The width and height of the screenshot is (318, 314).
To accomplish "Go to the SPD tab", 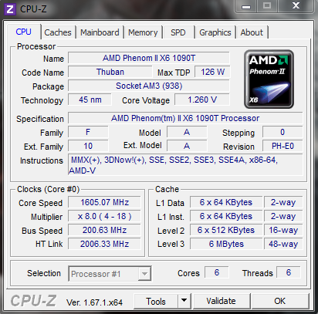I will point(178,32).
